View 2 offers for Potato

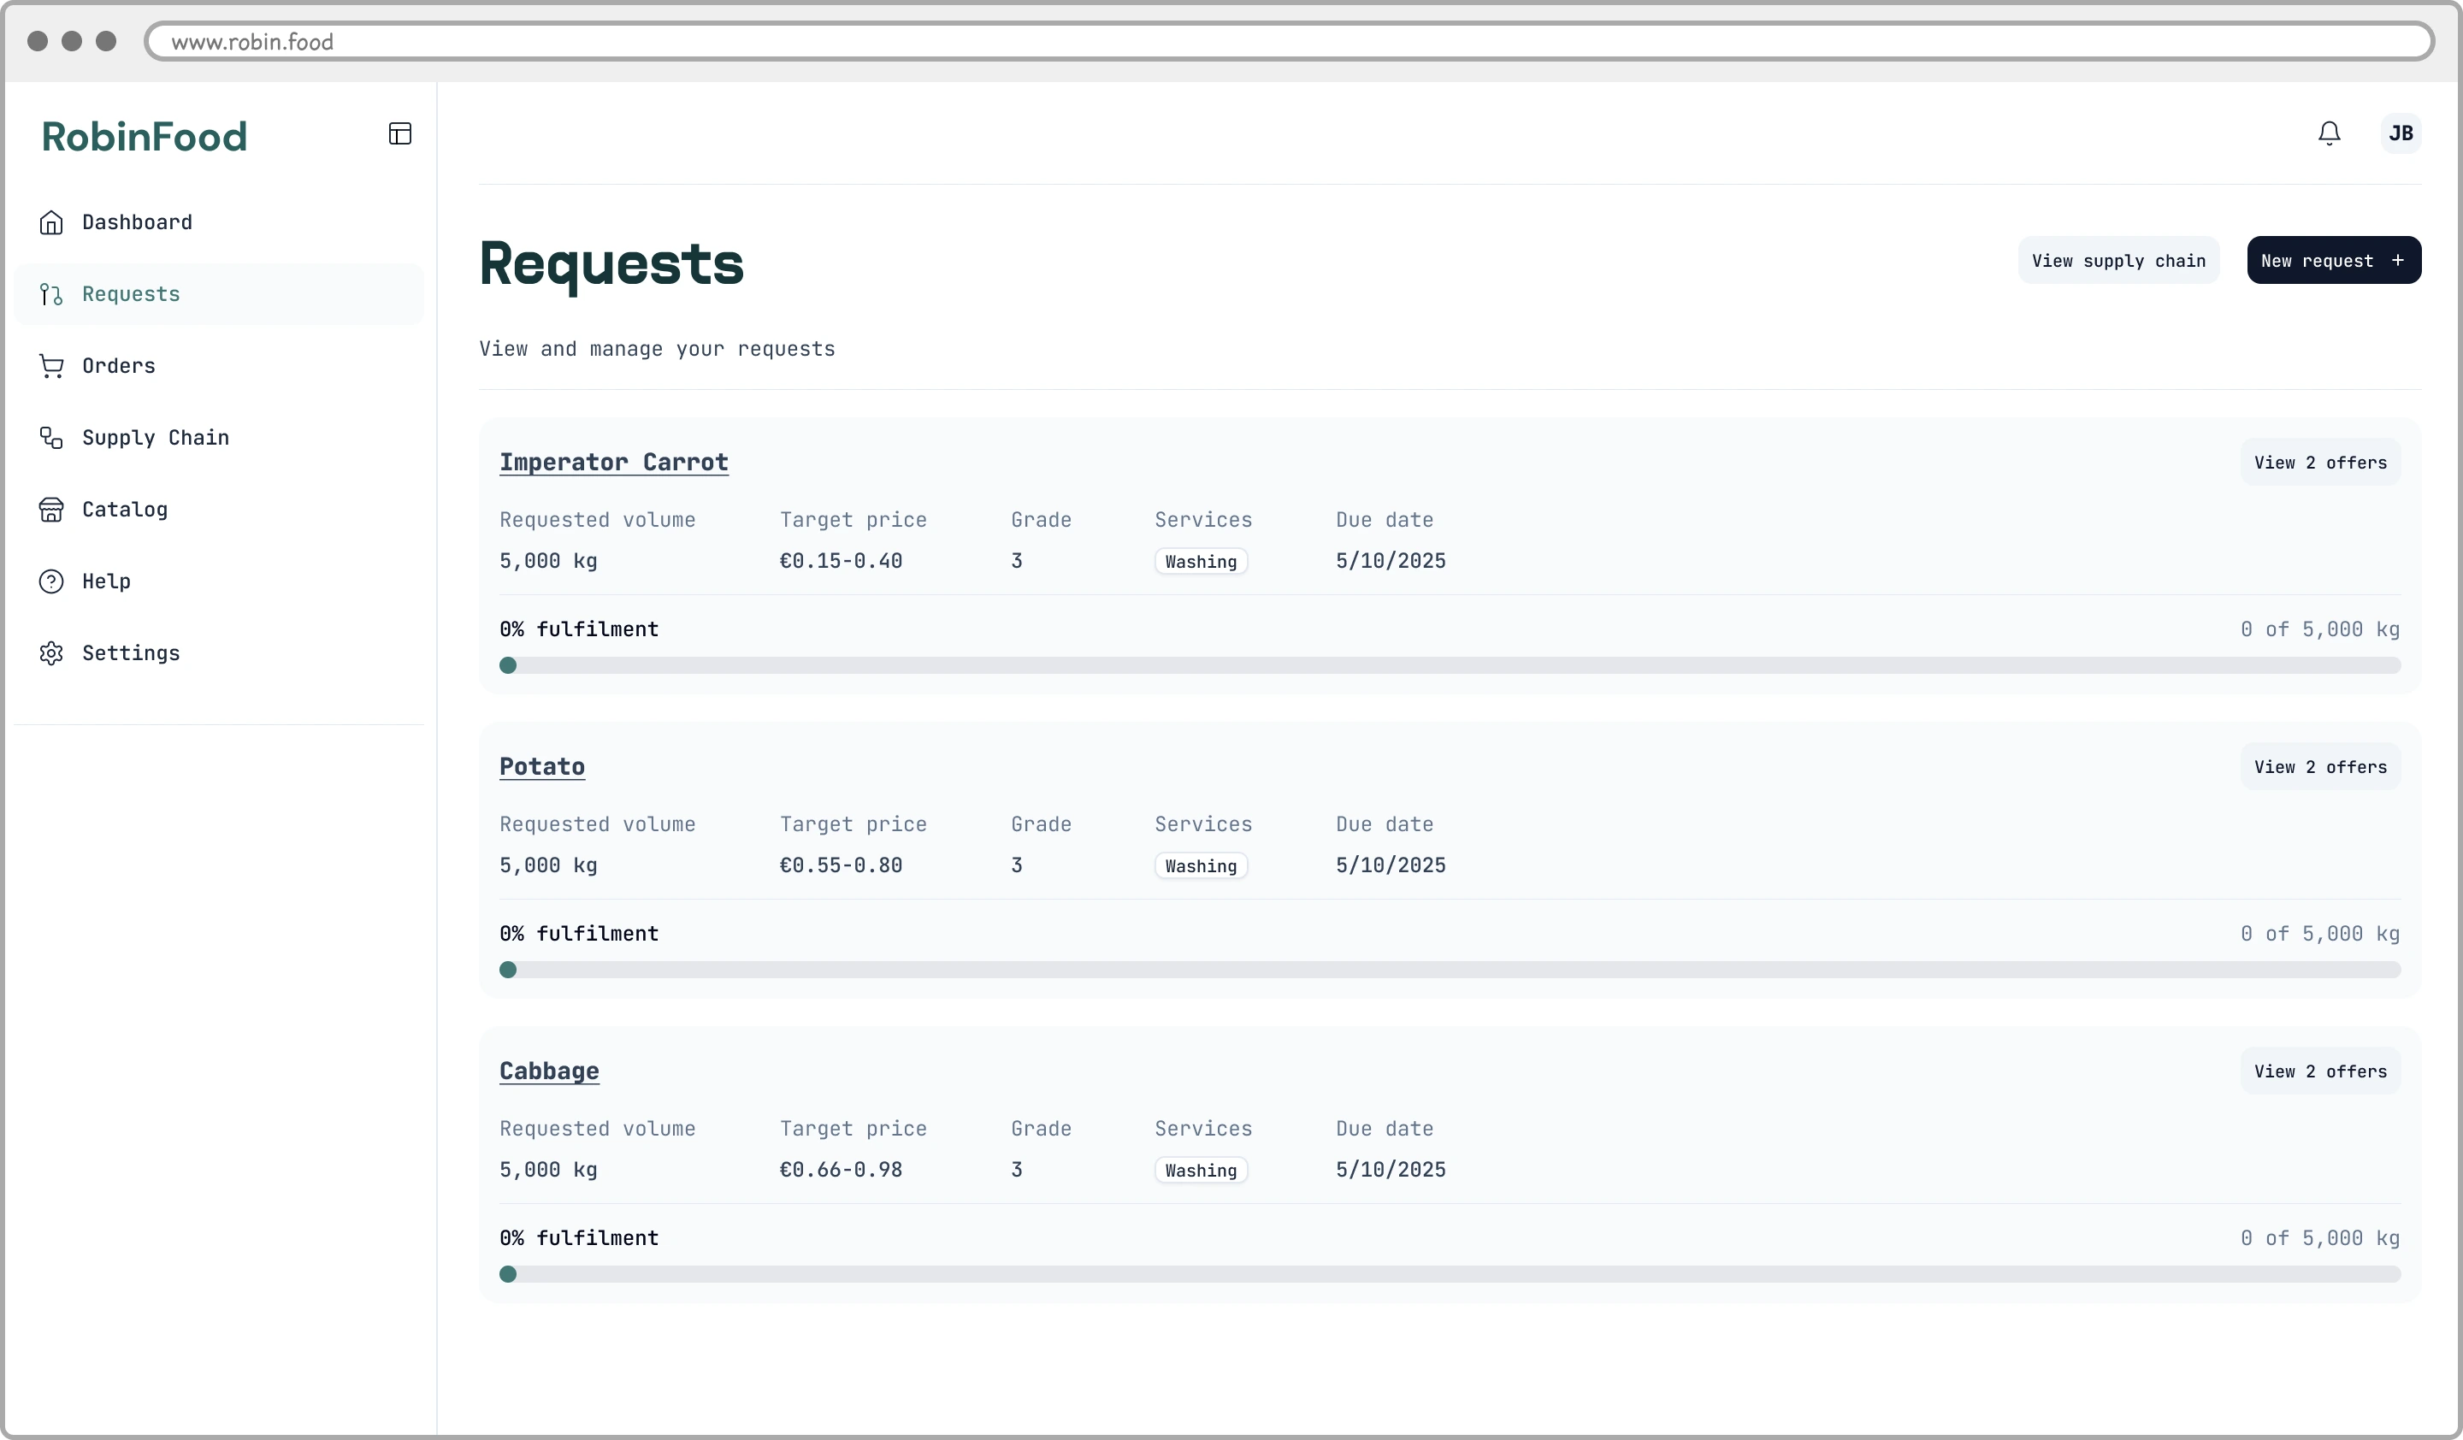click(2319, 767)
